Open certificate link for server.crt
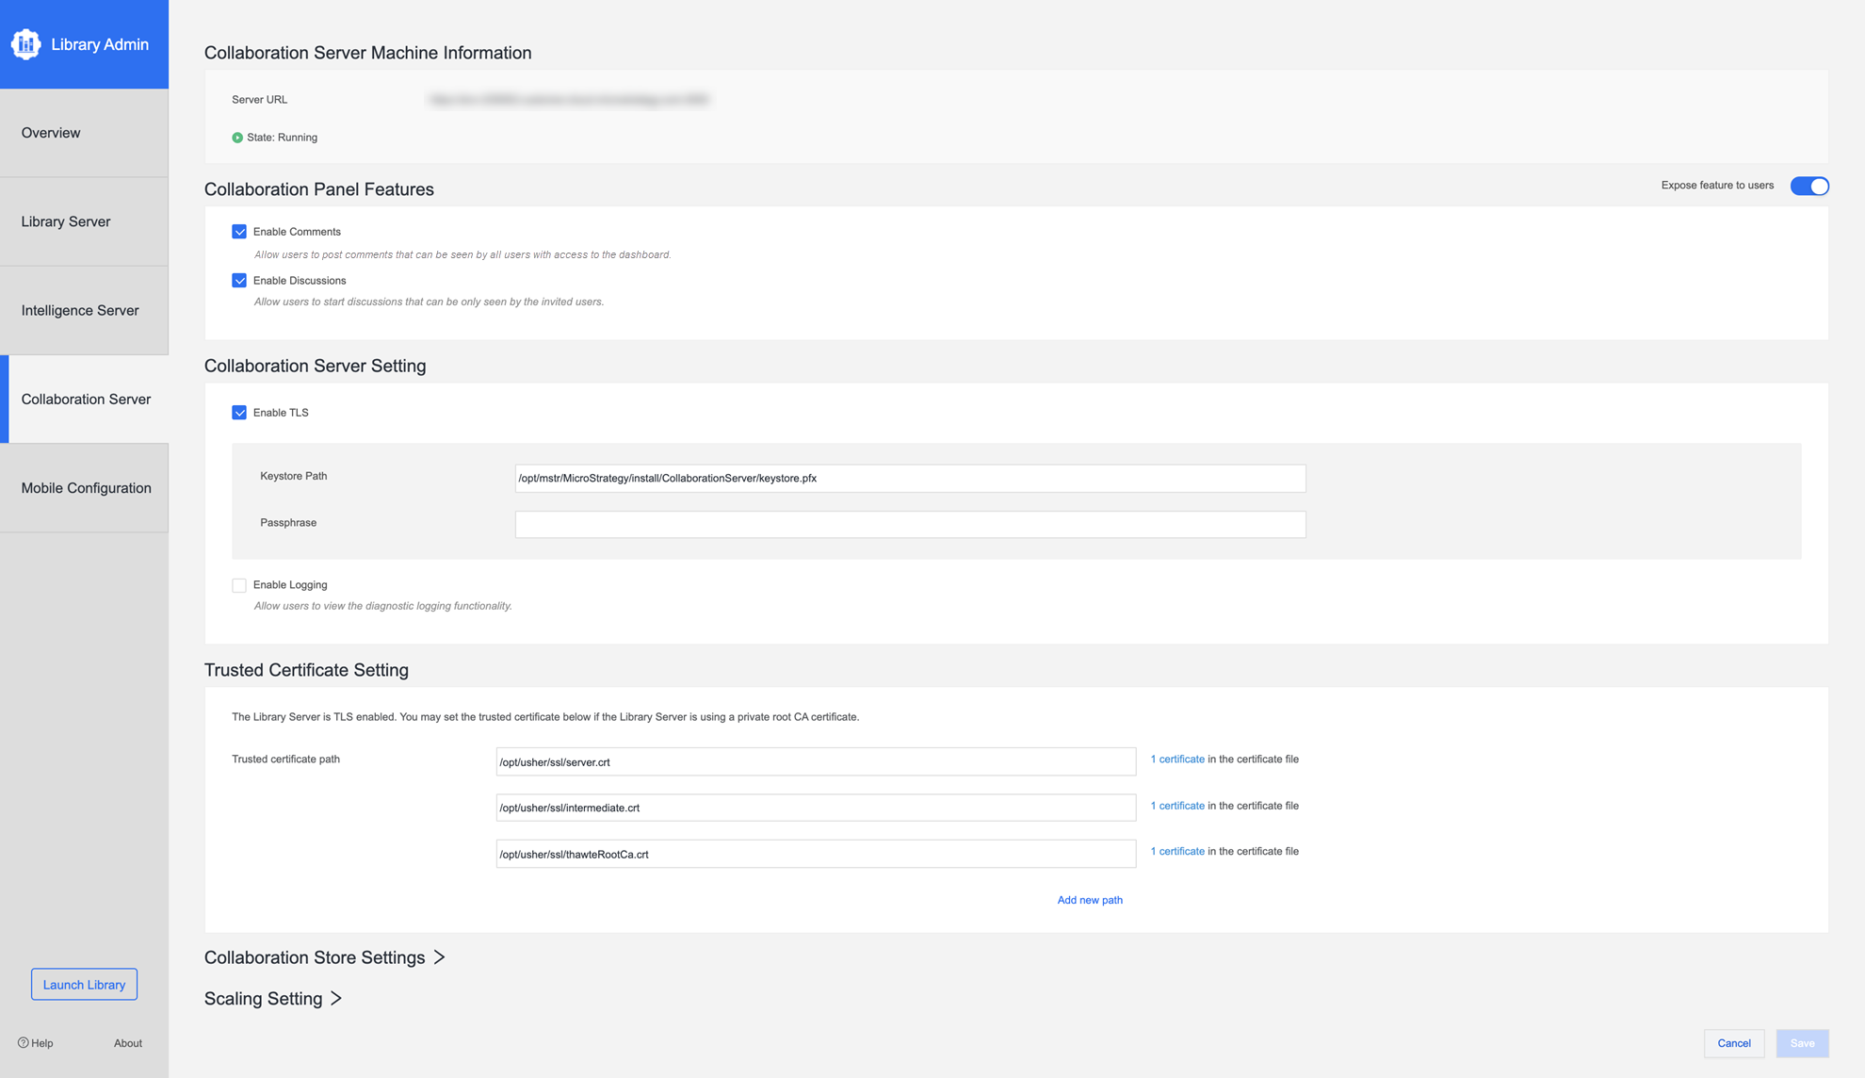The height and width of the screenshot is (1078, 1865). coord(1177,759)
